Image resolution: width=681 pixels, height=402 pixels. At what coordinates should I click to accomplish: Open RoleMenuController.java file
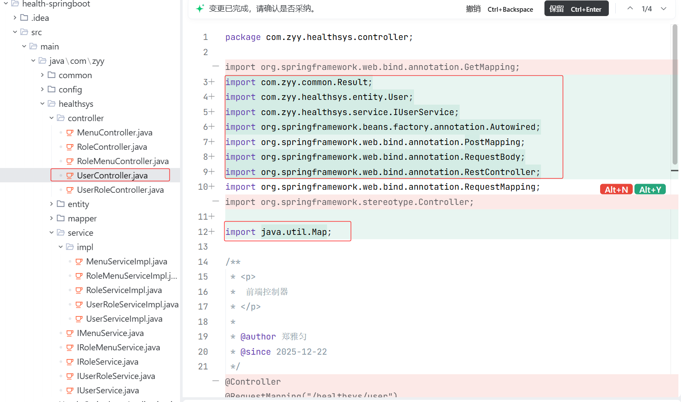pyautogui.click(x=123, y=161)
